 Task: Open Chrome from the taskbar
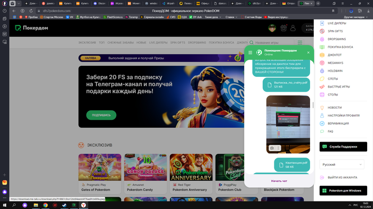point(45,205)
